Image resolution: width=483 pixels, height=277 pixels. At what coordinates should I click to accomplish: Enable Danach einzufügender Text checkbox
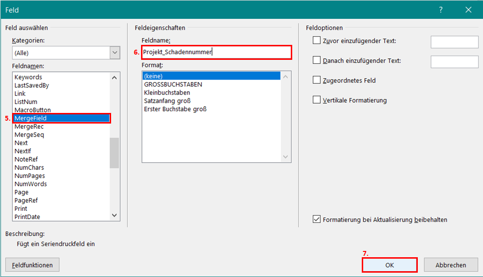tap(317, 60)
